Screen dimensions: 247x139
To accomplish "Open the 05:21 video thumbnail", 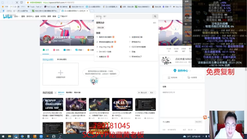I will point(99,104).
